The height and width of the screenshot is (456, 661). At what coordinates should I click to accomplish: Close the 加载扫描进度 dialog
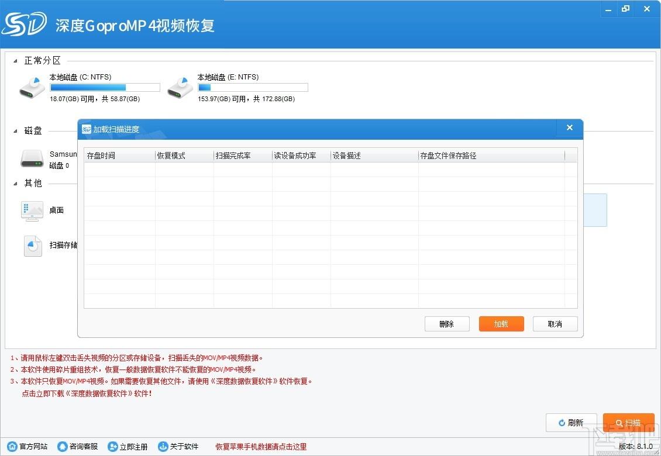570,127
